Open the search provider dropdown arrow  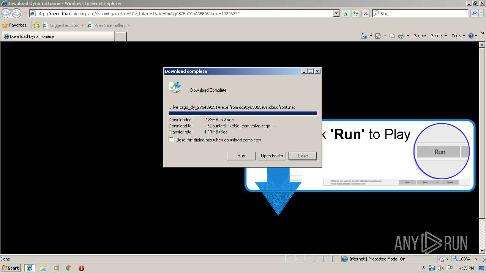click(x=481, y=13)
